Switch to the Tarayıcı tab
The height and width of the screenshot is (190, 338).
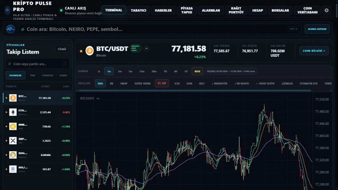click(x=139, y=10)
